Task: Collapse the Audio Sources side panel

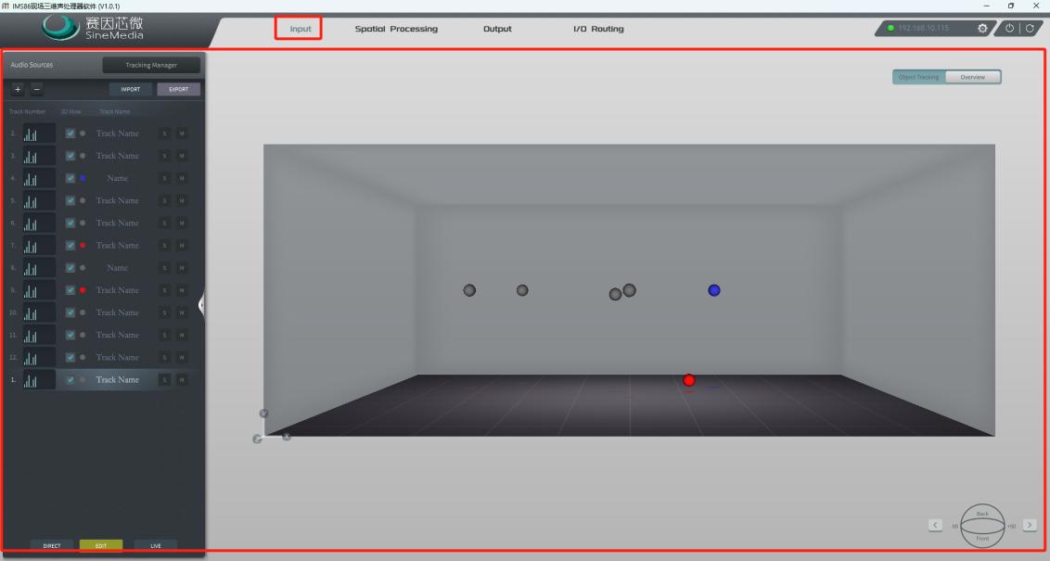Action: 201,305
